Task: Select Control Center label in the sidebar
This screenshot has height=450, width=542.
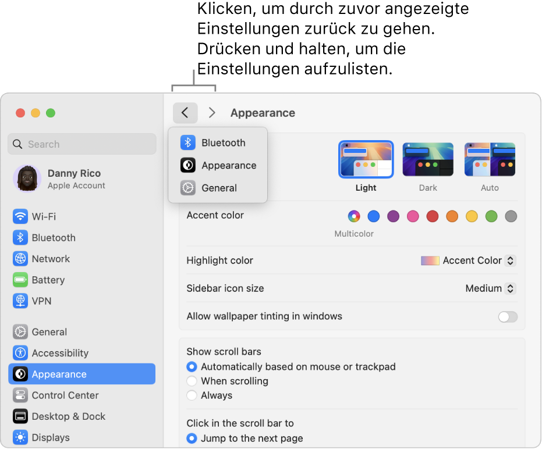Action: tap(65, 395)
